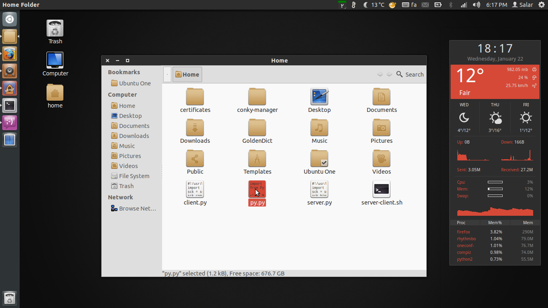Open the certificates folder

point(195,97)
